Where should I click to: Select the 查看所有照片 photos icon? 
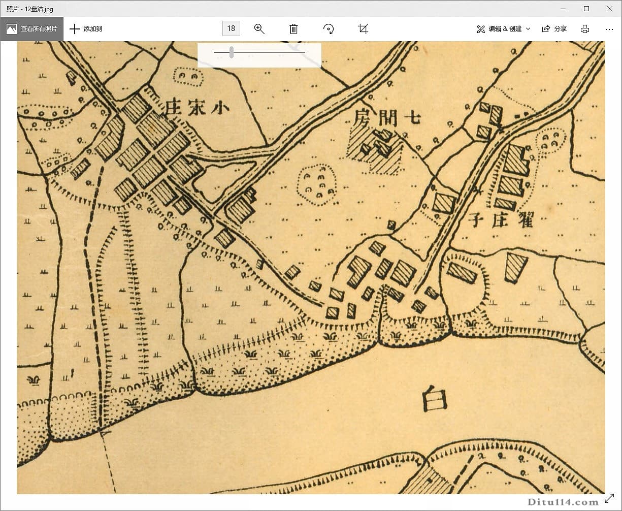pos(11,28)
